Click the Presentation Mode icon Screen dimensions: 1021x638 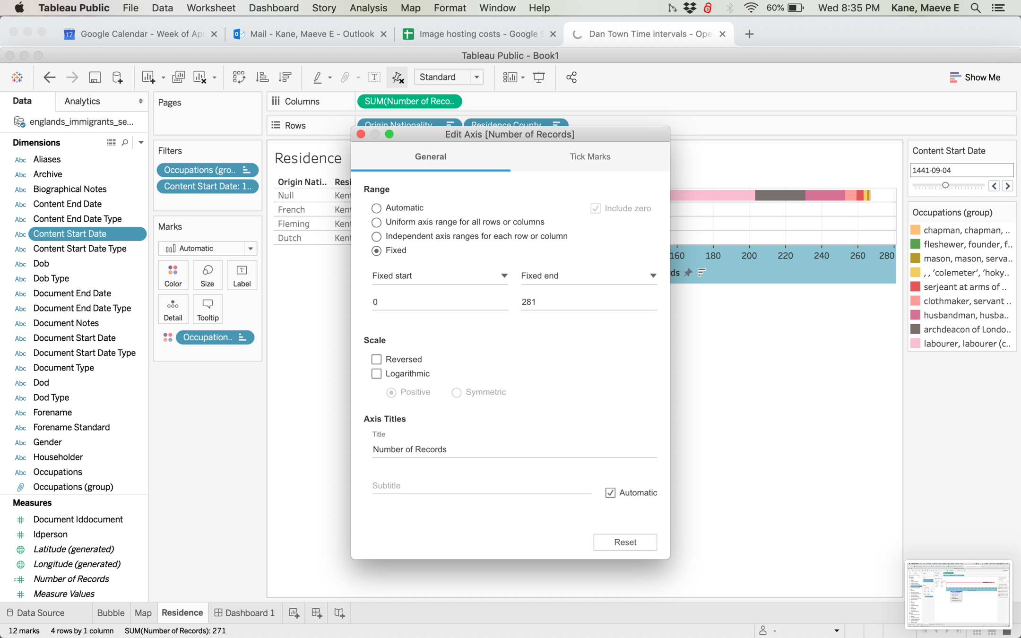pos(538,78)
